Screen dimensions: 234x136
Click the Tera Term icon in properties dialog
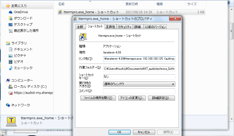[83, 37]
